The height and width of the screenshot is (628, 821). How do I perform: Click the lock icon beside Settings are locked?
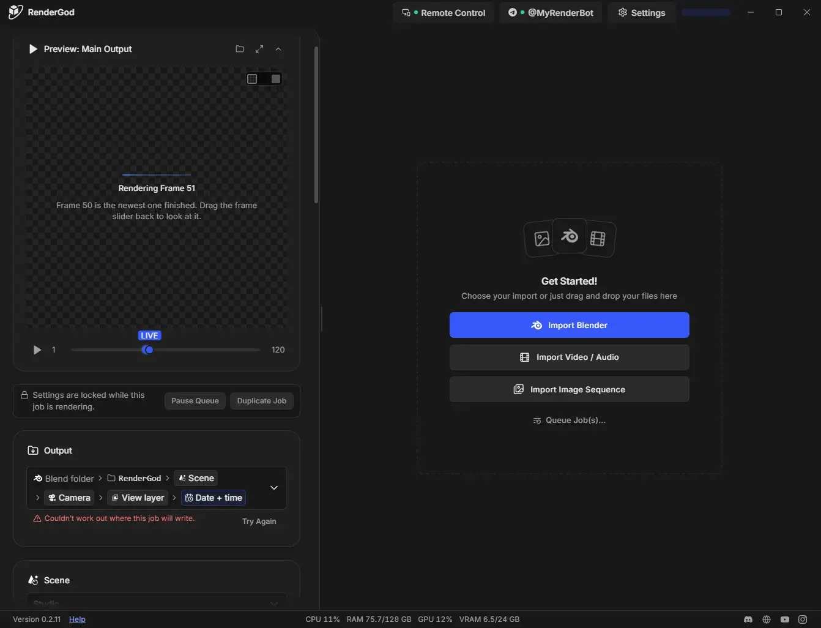pyautogui.click(x=24, y=395)
